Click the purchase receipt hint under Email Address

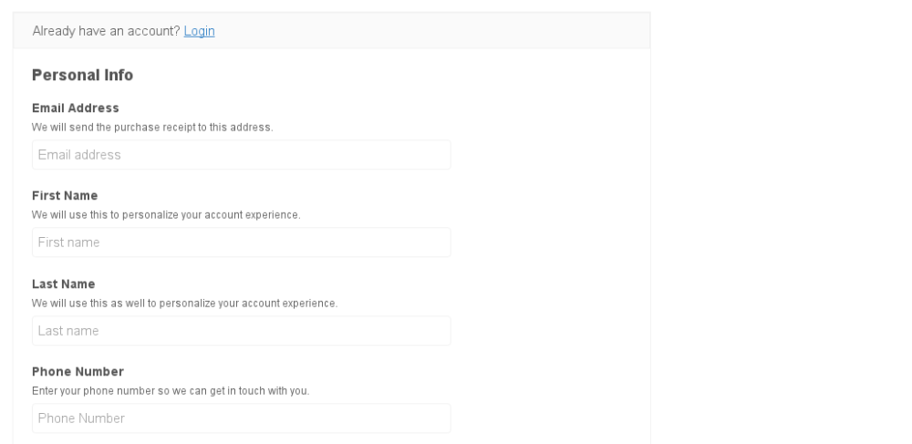click(x=152, y=128)
